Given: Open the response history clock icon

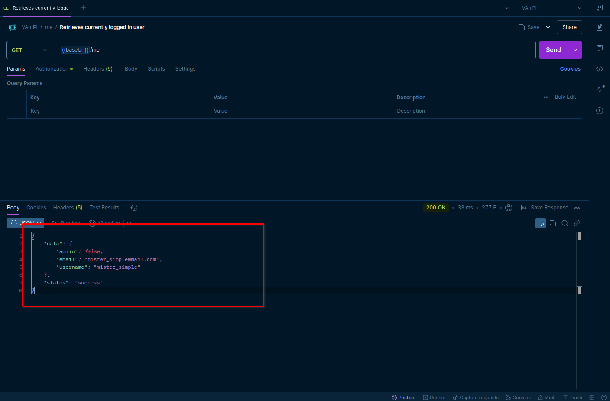Looking at the screenshot, I should 134,208.
